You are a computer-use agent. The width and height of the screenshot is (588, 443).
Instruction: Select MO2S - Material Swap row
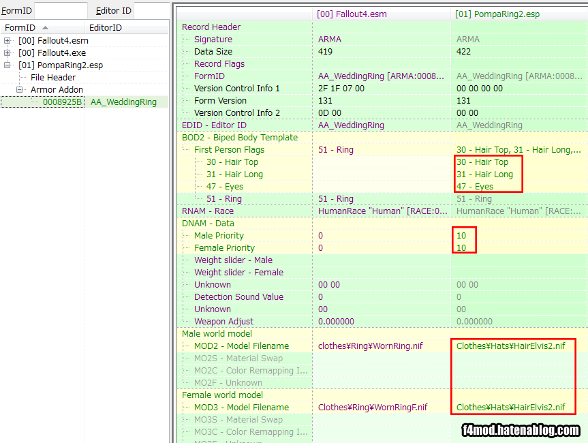(x=238, y=358)
